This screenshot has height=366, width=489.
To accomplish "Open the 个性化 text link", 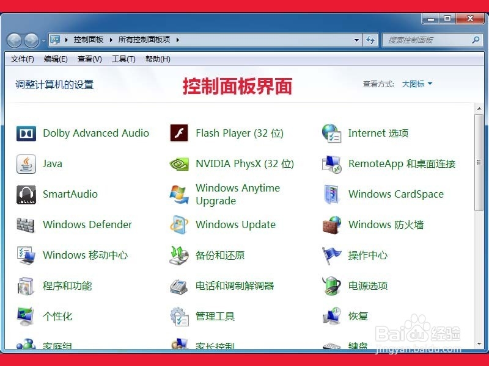I will click(57, 316).
